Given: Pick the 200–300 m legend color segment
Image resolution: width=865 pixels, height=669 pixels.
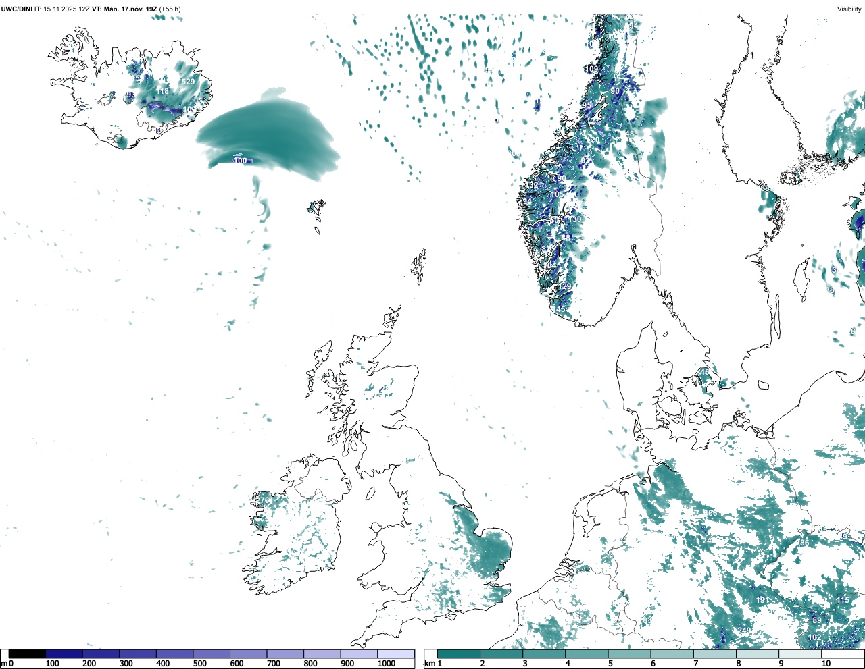Looking at the screenshot, I should (x=101, y=653).
